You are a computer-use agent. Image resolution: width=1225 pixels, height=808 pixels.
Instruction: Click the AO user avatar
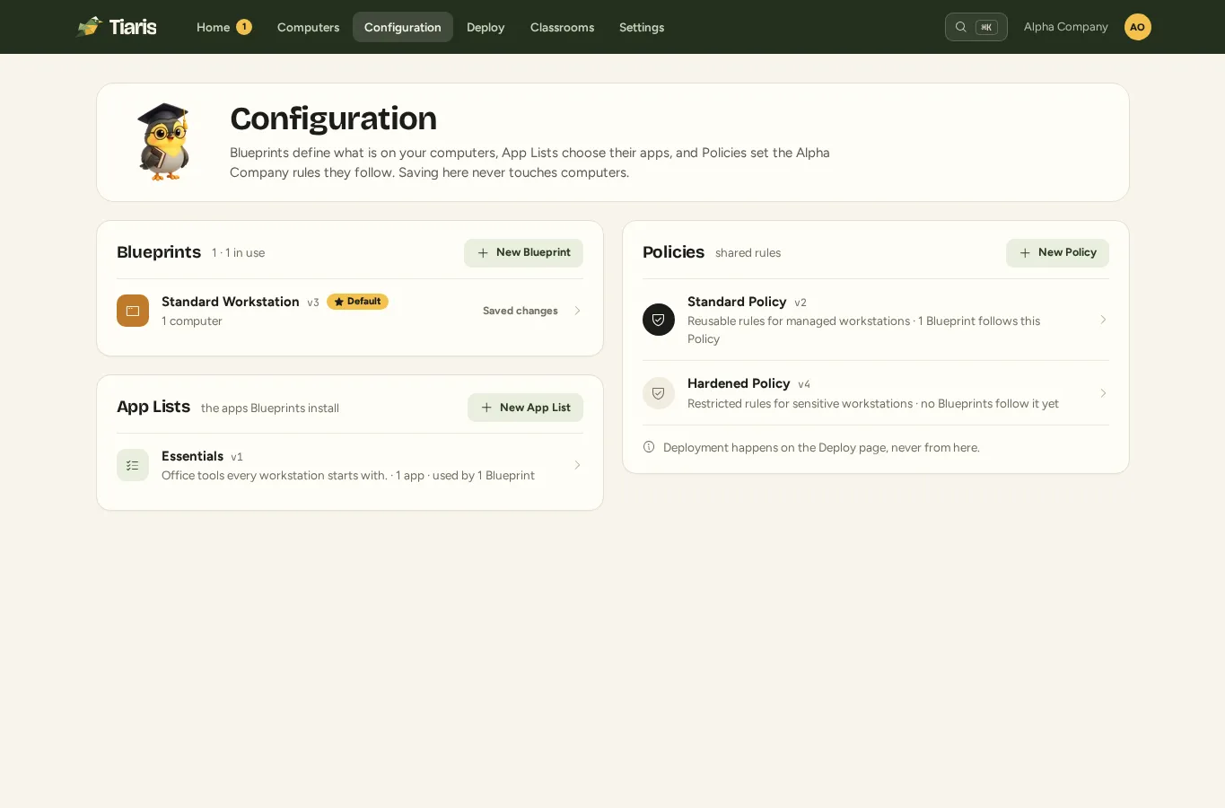1137,27
